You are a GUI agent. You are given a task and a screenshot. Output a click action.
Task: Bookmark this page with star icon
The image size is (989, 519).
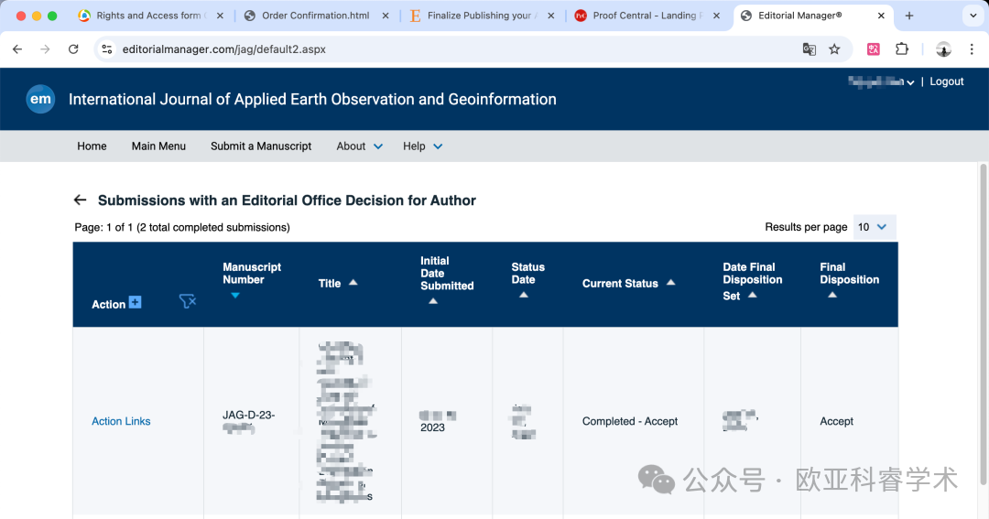(x=834, y=49)
